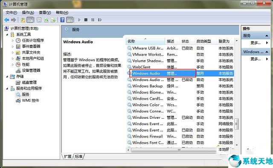Viewport: 273px width, 168px height.
Task: Expand the 性能 node arrow
Action: pos(12,64)
